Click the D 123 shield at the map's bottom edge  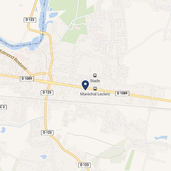(85, 165)
